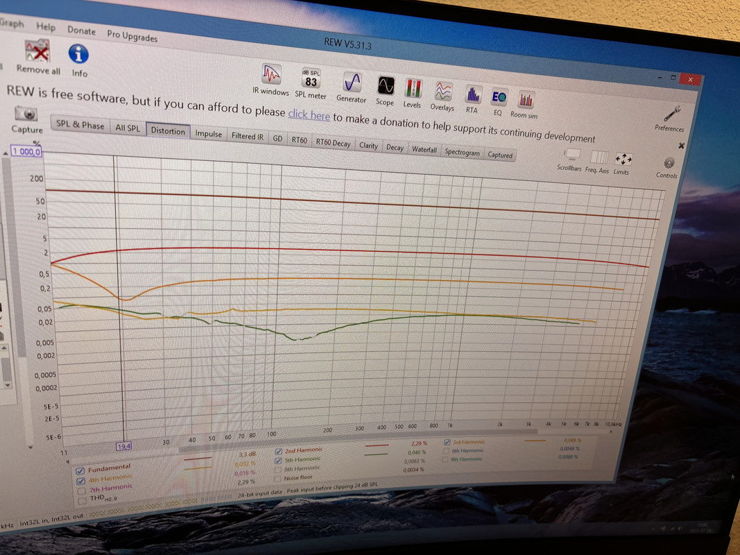This screenshot has width=740, height=555.
Task: Enable the THD trace checkbox
Action: 83,500
